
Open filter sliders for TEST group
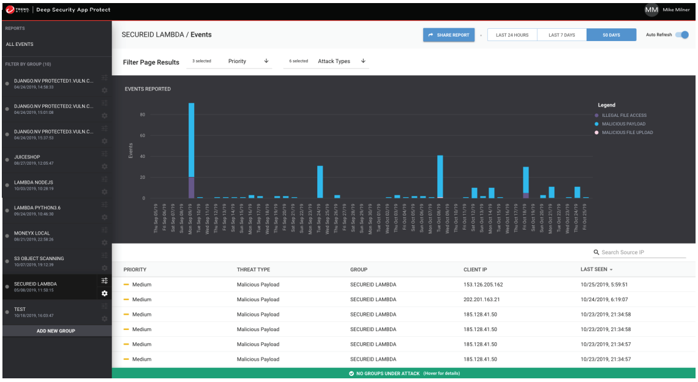(x=105, y=306)
